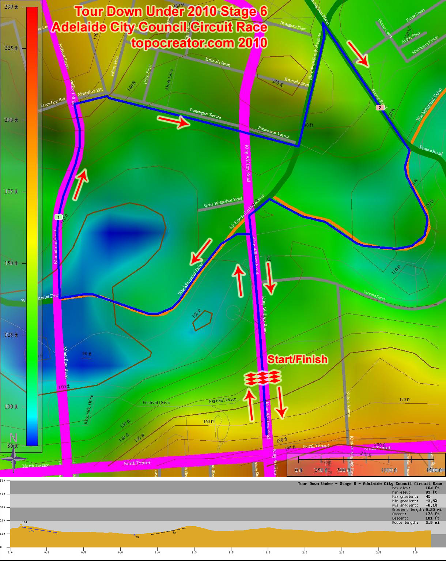Click the '1500 ft' scale bar label
Viewport: 446px width, 561px height.
(434, 470)
